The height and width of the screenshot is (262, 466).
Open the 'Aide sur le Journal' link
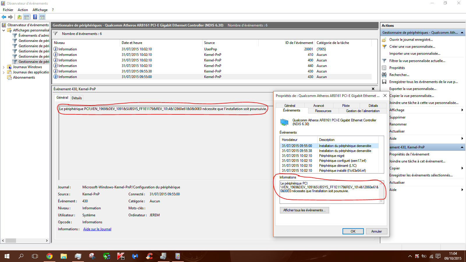(x=97, y=229)
